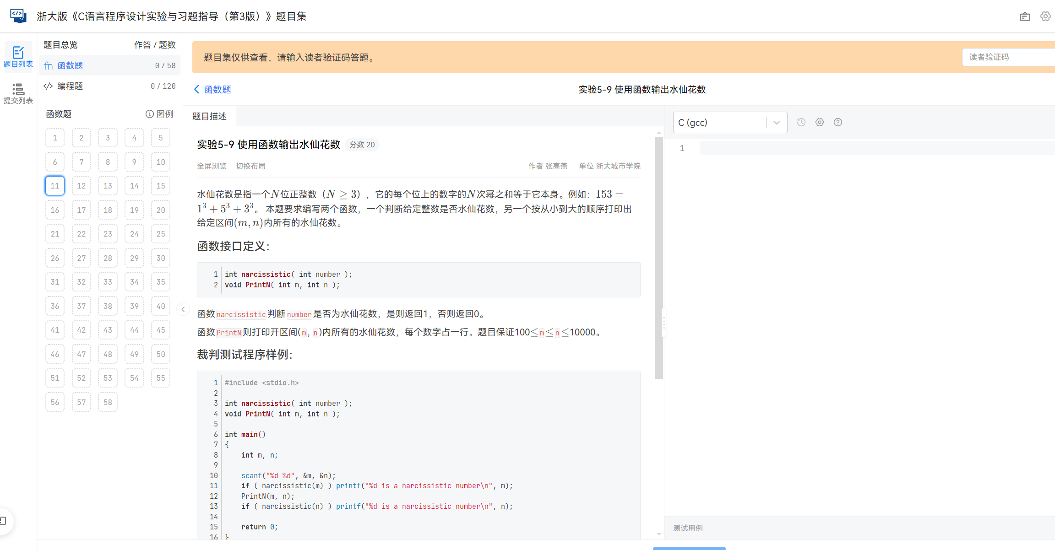Open problem number 33
1055x550 pixels.
(108, 282)
